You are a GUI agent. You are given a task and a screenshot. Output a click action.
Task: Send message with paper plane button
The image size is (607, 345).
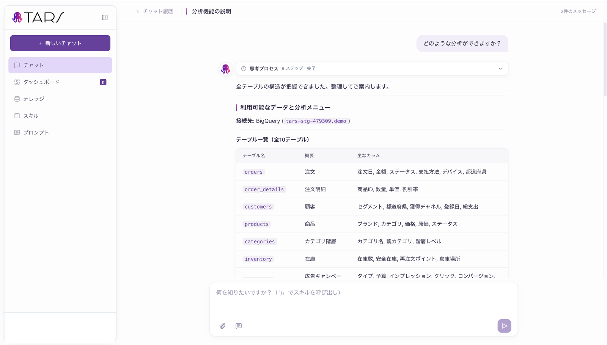504,326
